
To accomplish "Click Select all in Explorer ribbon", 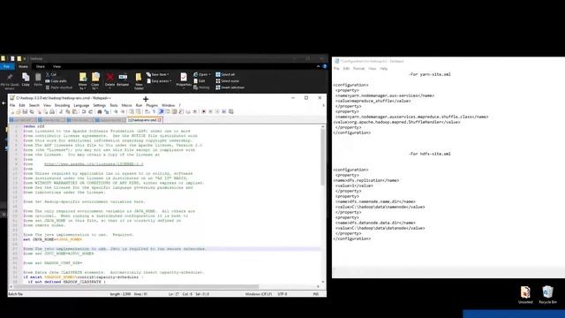I will (x=225, y=74).
